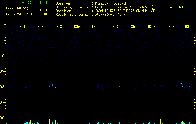Click the 0851 time marker
This screenshot has height=124, width=196.
(22, 27)
